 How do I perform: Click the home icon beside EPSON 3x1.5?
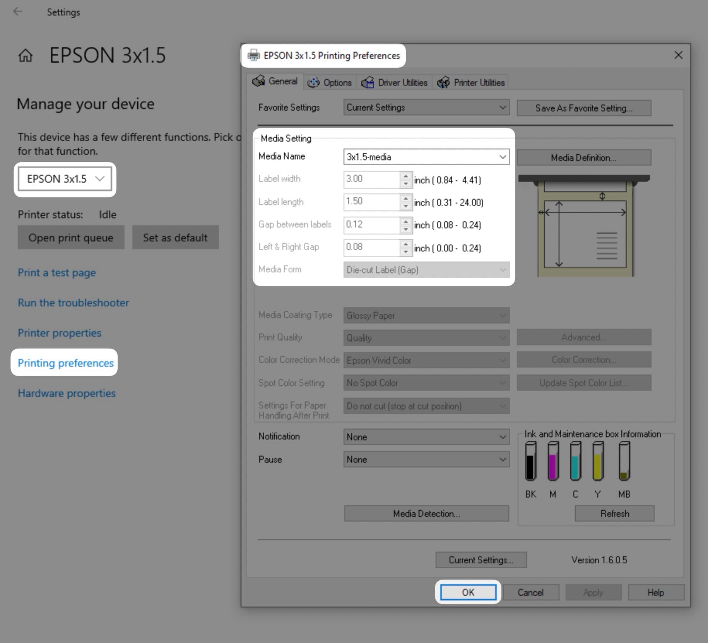pyautogui.click(x=26, y=56)
